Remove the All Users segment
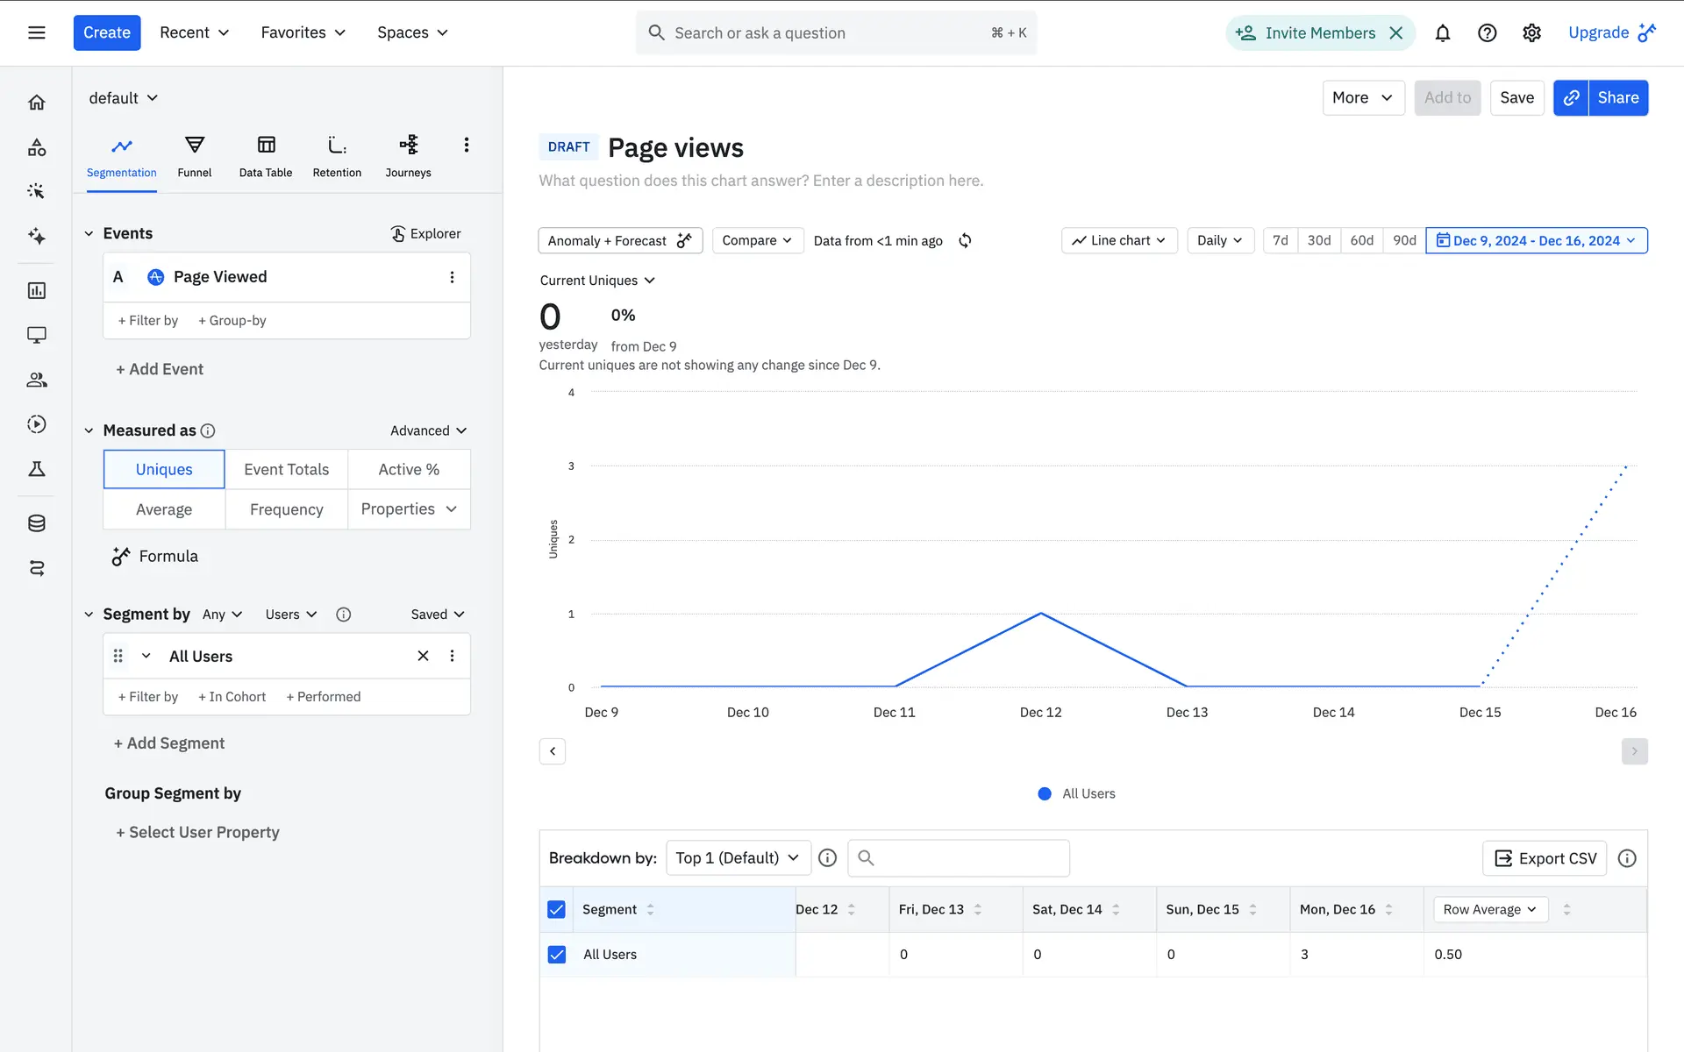 click(423, 656)
